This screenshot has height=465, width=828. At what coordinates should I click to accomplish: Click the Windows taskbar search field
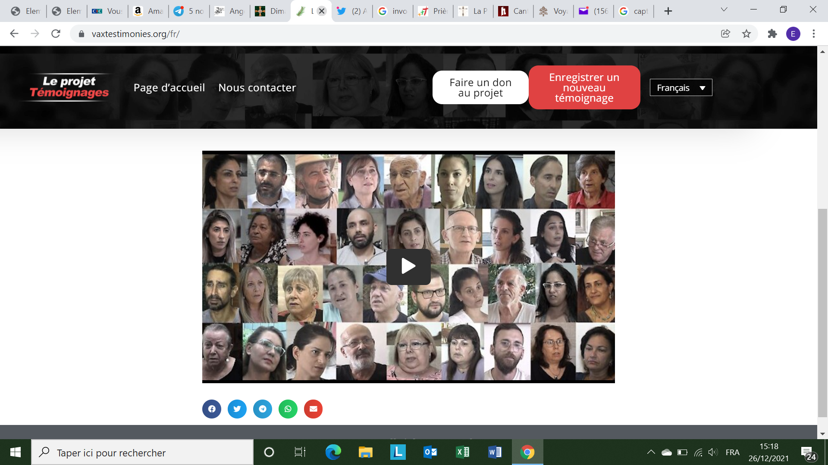click(x=142, y=453)
